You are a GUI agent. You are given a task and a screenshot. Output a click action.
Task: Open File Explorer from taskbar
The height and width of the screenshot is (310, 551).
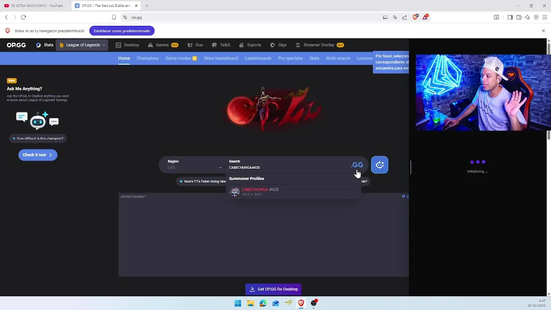coord(250,304)
